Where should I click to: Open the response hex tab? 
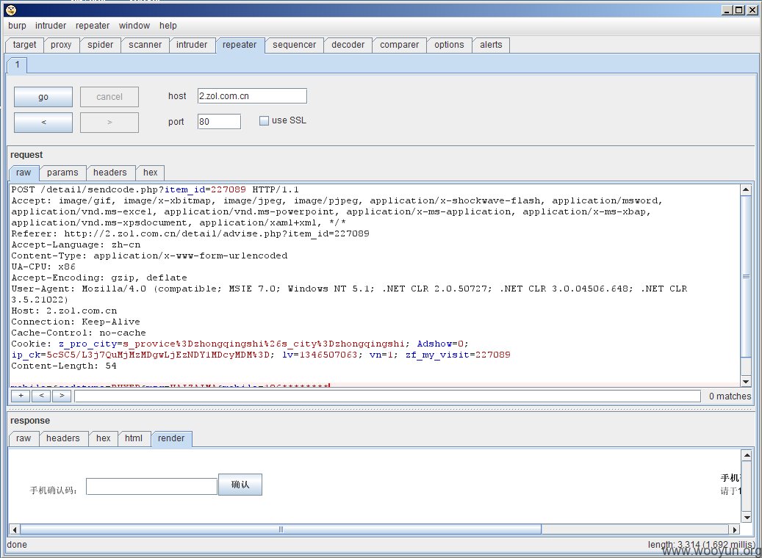point(103,438)
